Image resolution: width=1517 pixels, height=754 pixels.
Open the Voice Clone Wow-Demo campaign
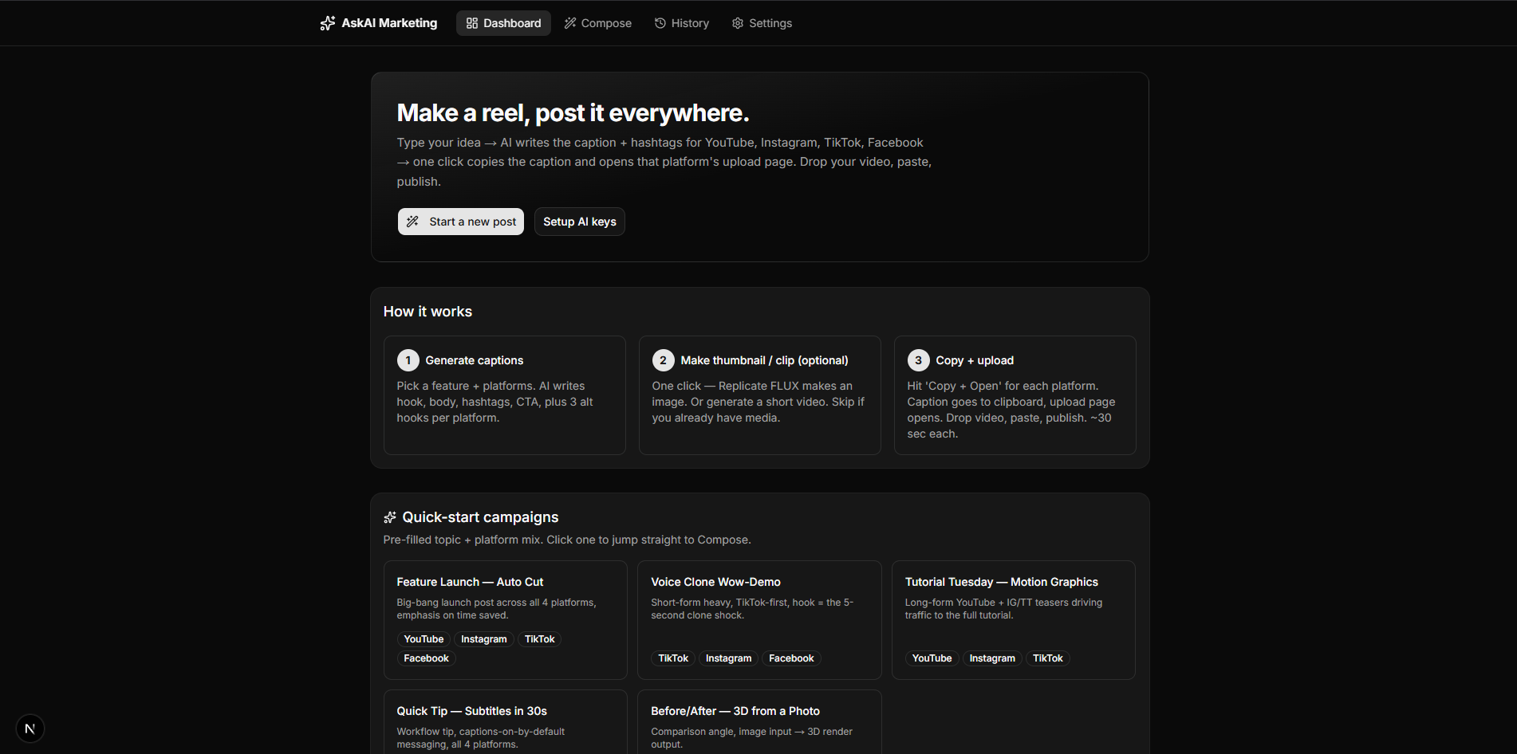759,620
